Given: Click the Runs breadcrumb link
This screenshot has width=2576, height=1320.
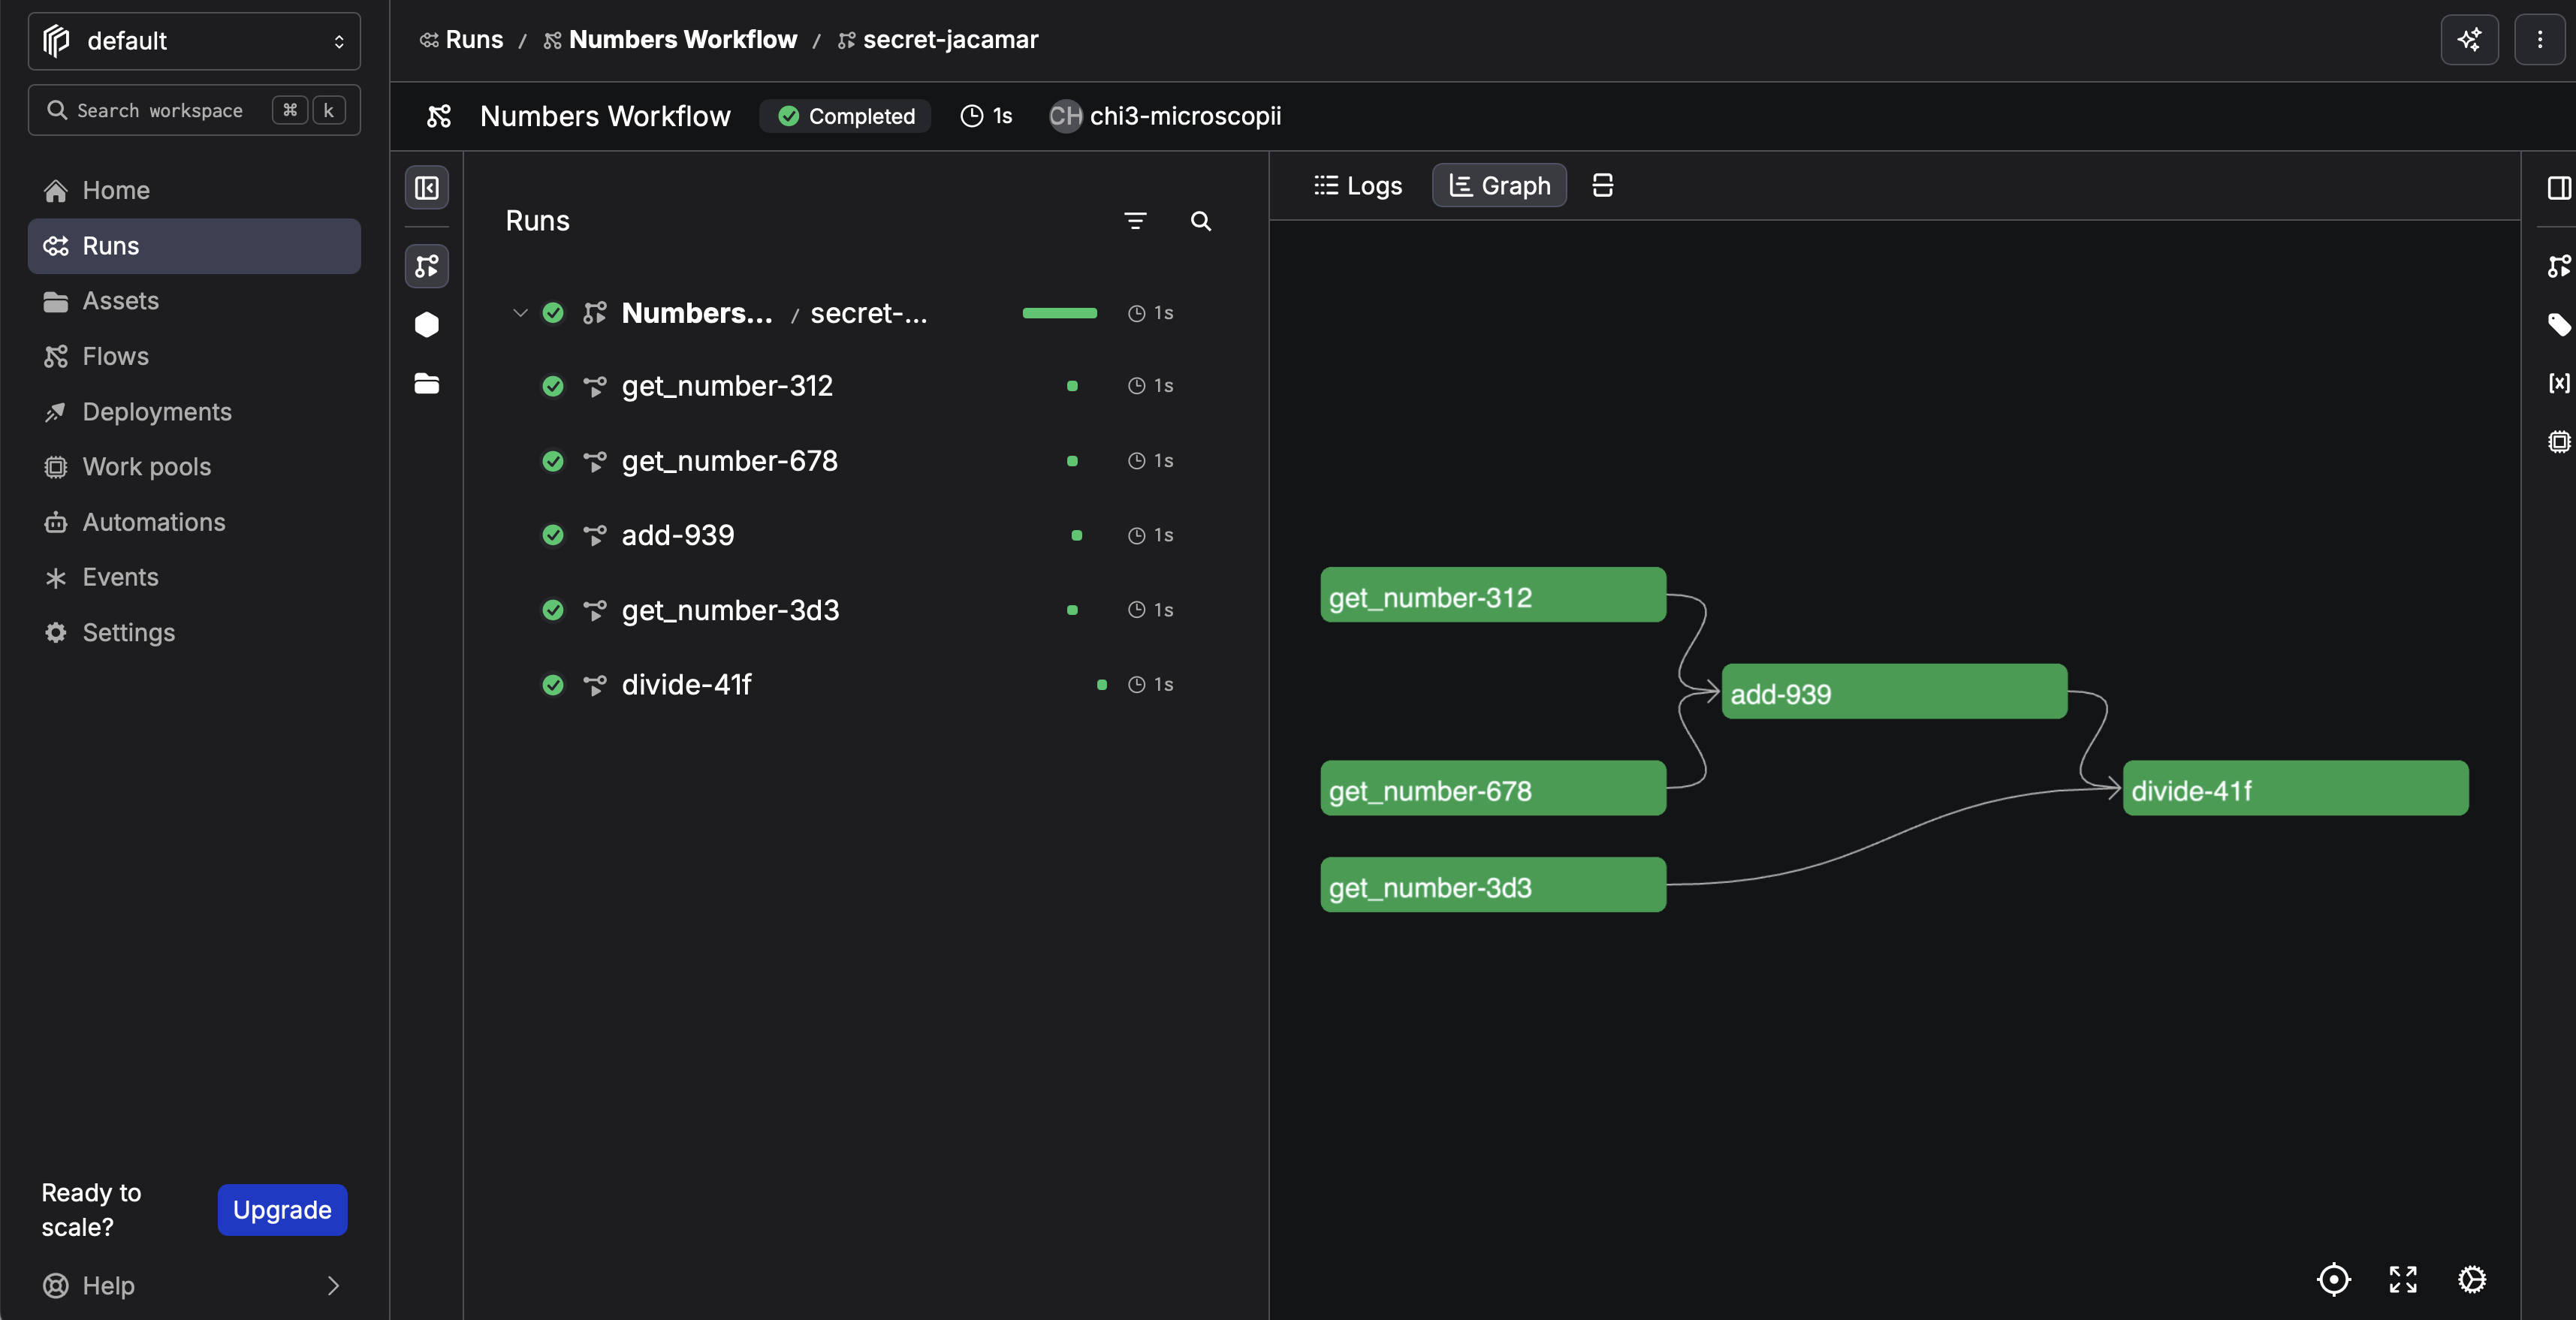Looking at the screenshot, I should 462,40.
